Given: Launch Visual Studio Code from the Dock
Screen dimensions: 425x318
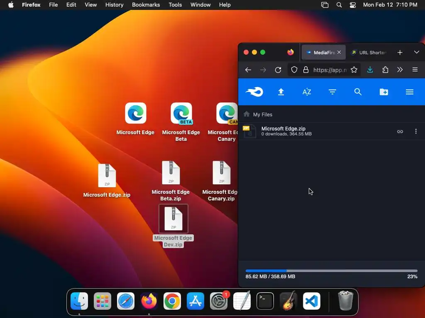Looking at the screenshot, I should [x=311, y=301].
